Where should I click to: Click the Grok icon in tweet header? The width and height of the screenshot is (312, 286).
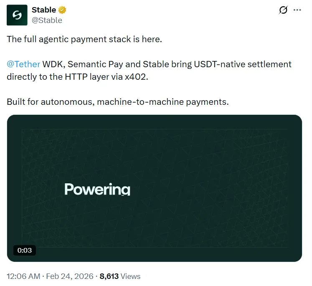point(283,10)
